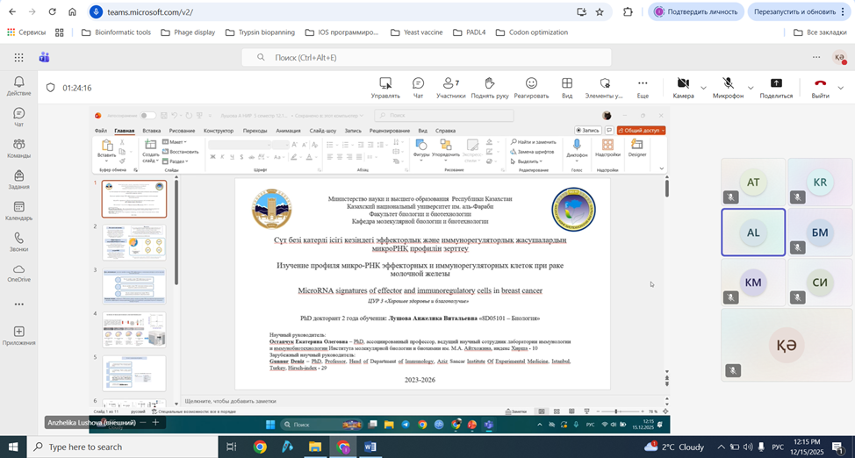Expand the camera options dropdown arrow
The height and width of the screenshot is (458, 855).
coord(703,88)
